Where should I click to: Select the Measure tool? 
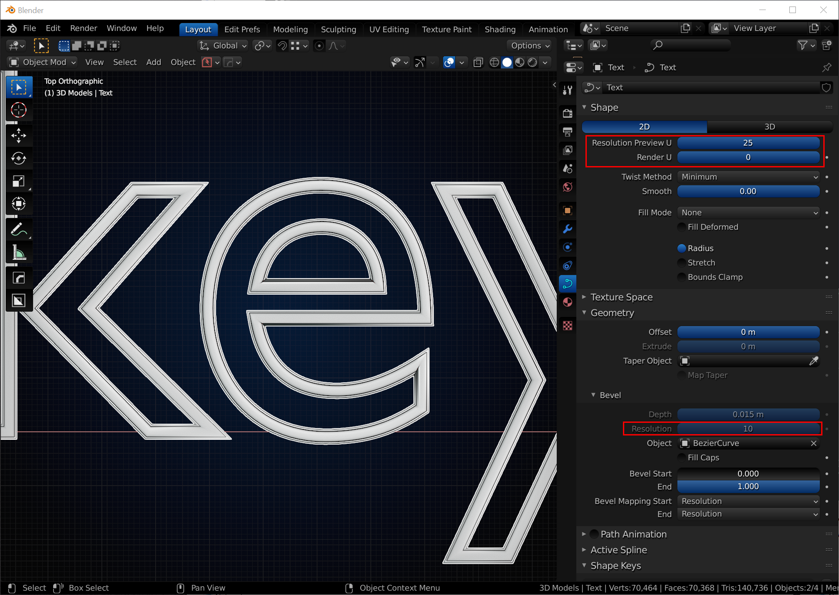coord(18,252)
